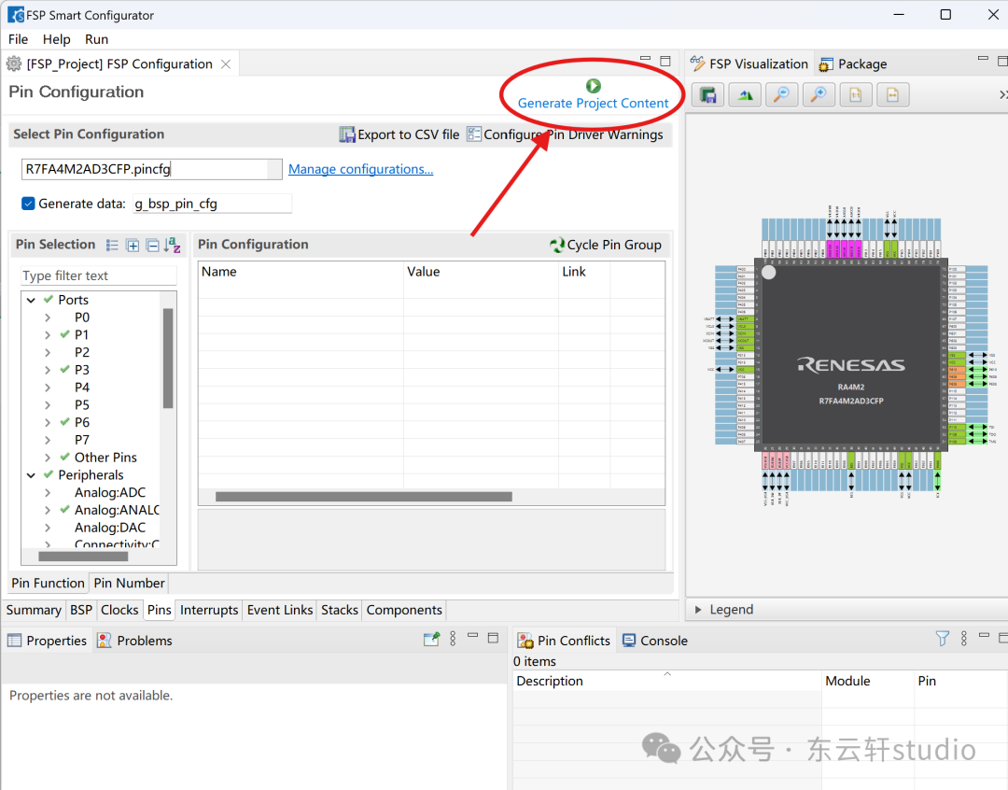Image resolution: width=1008 pixels, height=790 pixels.
Task: Open the Pin Conflicts view menu dots
Action: point(963,638)
